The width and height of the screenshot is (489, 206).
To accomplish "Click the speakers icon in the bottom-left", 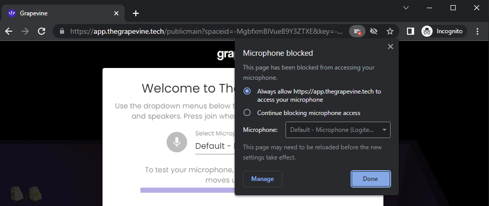I will tap(26, 194).
